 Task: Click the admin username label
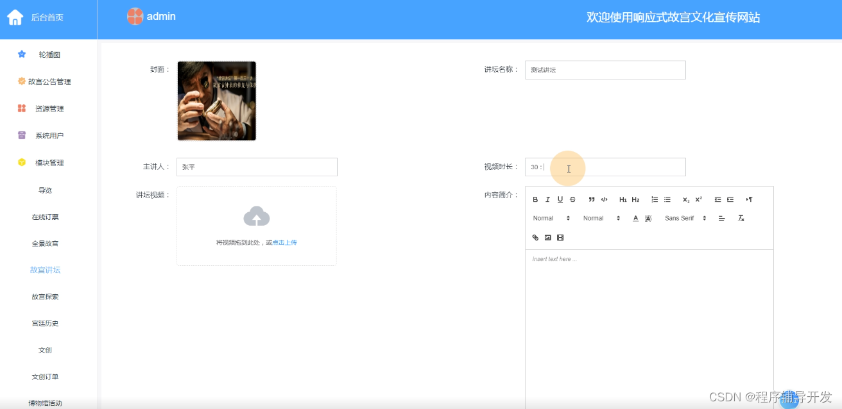pos(161,17)
